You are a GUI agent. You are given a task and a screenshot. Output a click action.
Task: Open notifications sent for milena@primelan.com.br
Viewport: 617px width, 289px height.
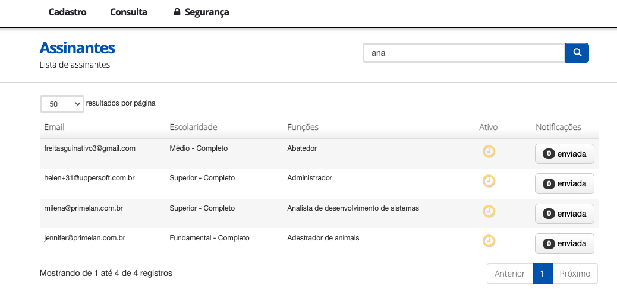click(564, 214)
